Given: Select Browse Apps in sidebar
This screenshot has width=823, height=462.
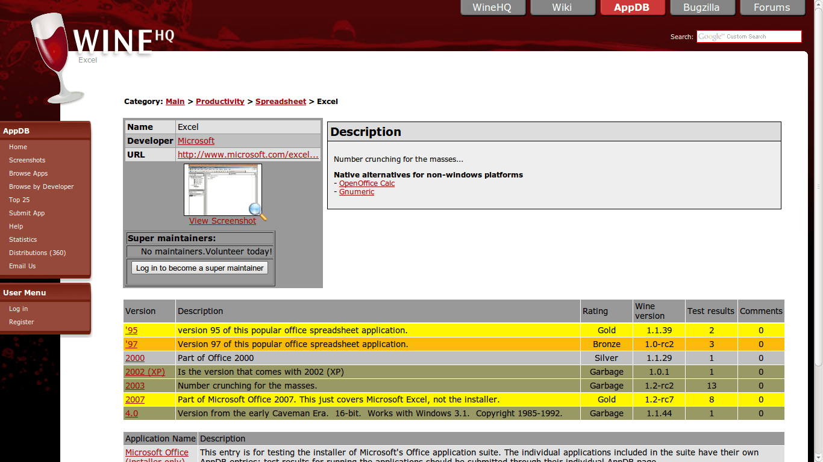Looking at the screenshot, I should tap(28, 173).
